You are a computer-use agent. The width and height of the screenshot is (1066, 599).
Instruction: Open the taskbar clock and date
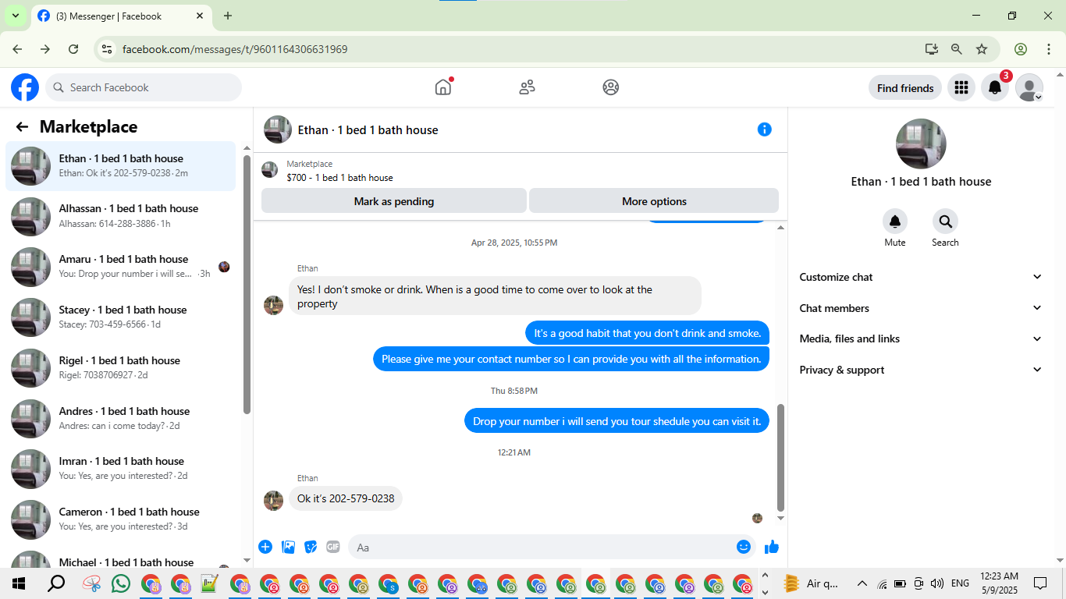coord(999,583)
